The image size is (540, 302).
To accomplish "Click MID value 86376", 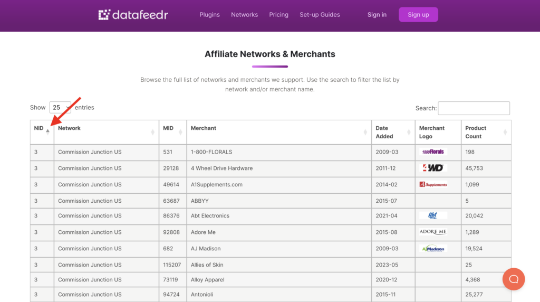I will [x=171, y=215].
